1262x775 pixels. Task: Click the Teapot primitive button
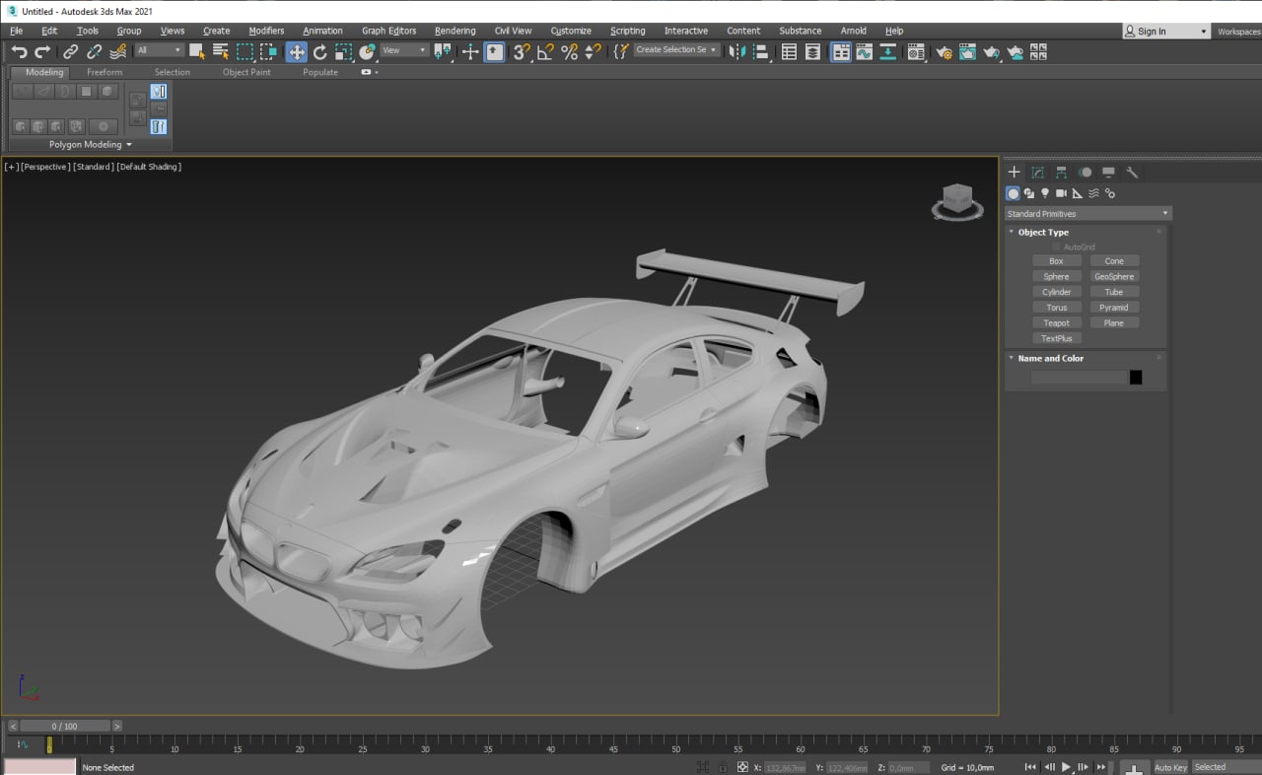pyautogui.click(x=1056, y=322)
